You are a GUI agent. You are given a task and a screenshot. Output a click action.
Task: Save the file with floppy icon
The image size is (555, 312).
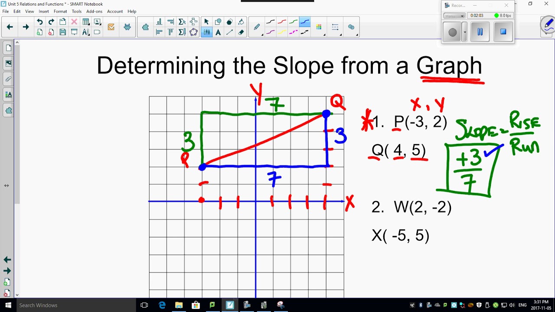coord(63,32)
